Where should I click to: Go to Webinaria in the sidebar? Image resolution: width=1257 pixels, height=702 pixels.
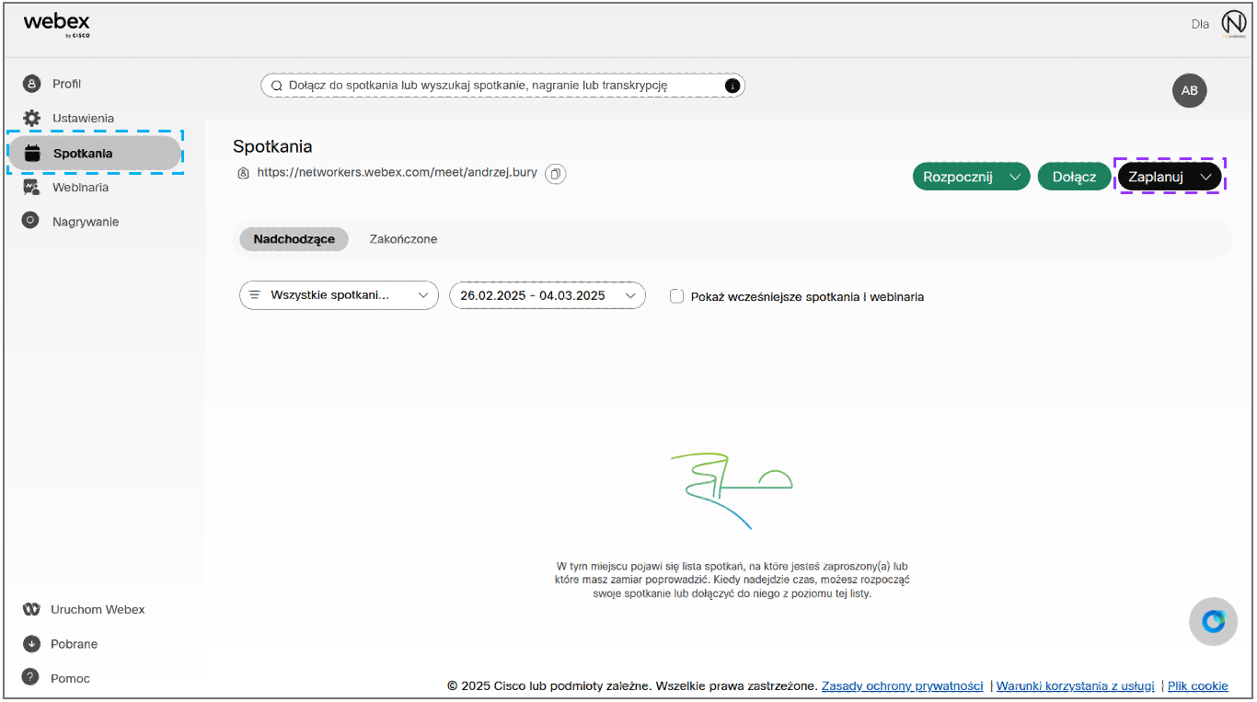80,187
